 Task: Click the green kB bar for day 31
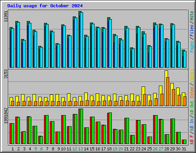point(185,142)
